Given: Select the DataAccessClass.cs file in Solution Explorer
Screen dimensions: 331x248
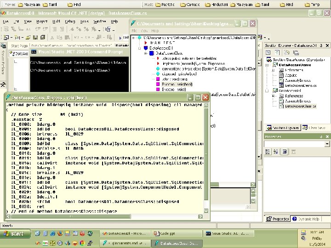Looking at the screenshot, I should click(300, 106).
